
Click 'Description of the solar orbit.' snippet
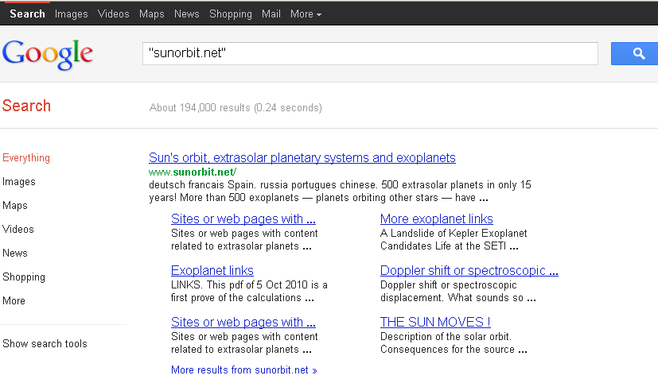coord(446,336)
